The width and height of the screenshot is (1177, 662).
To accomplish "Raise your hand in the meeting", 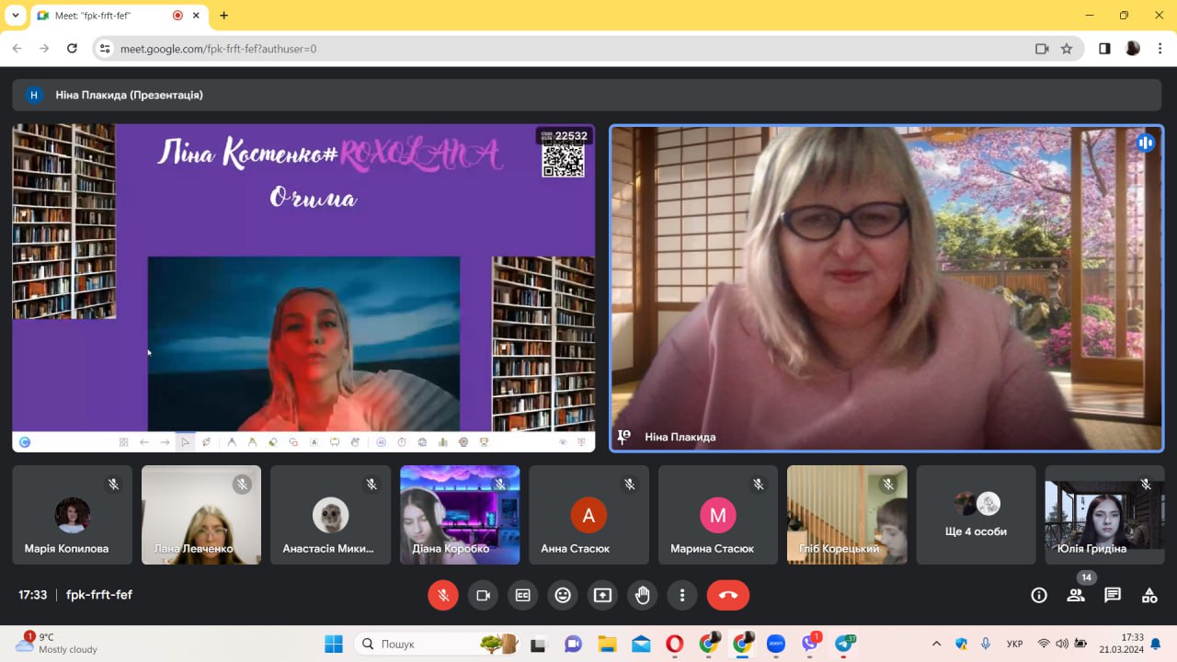I will [x=643, y=595].
